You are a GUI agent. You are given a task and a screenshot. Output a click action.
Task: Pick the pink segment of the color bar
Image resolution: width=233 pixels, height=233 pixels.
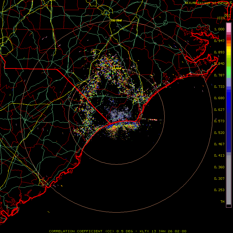229,28
